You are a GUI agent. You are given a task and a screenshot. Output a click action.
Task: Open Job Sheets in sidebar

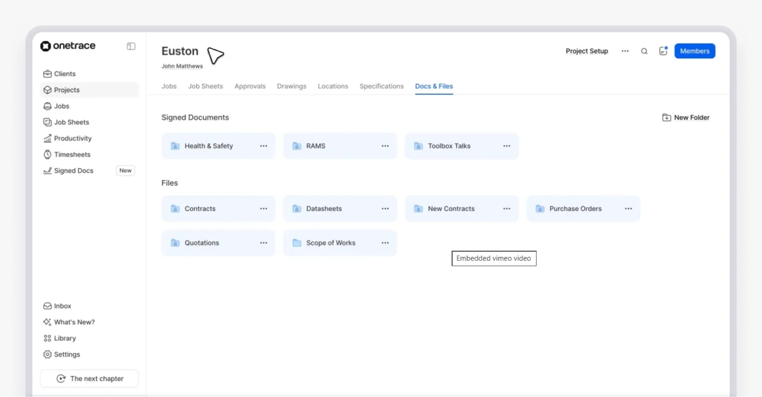pyautogui.click(x=89, y=122)
